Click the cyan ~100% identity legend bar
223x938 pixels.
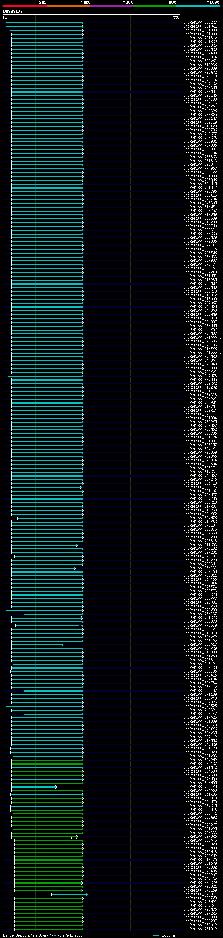tap(198, 6)
